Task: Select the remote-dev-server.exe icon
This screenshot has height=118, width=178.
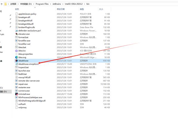Action: [x=16, y=81]
